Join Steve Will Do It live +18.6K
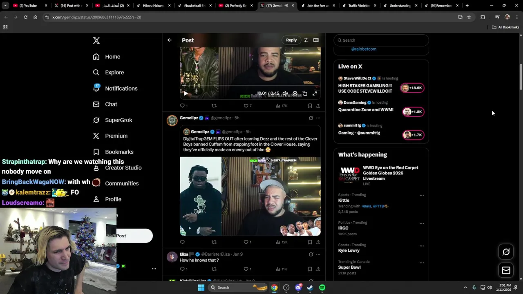This screenshot has width=523, height=294. (412, 88)
